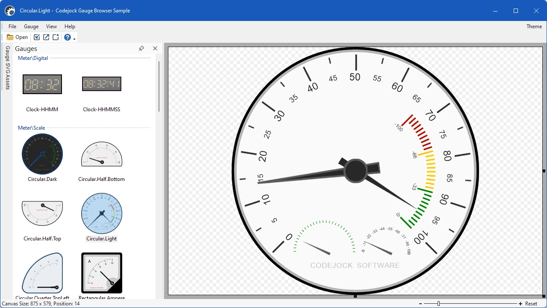Click the Clock-HHMM label text
547x308 pixels.
coord(42,110)
